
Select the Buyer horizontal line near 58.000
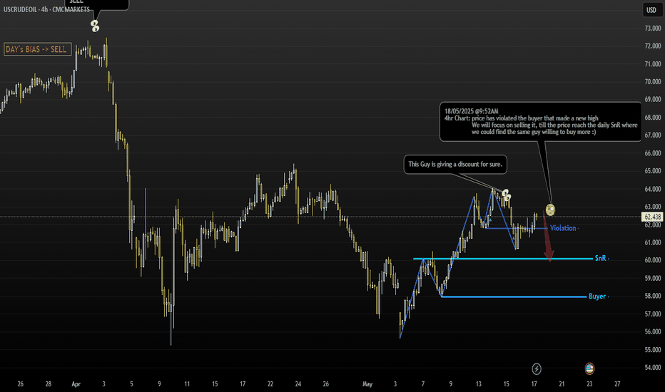[514, 296]
